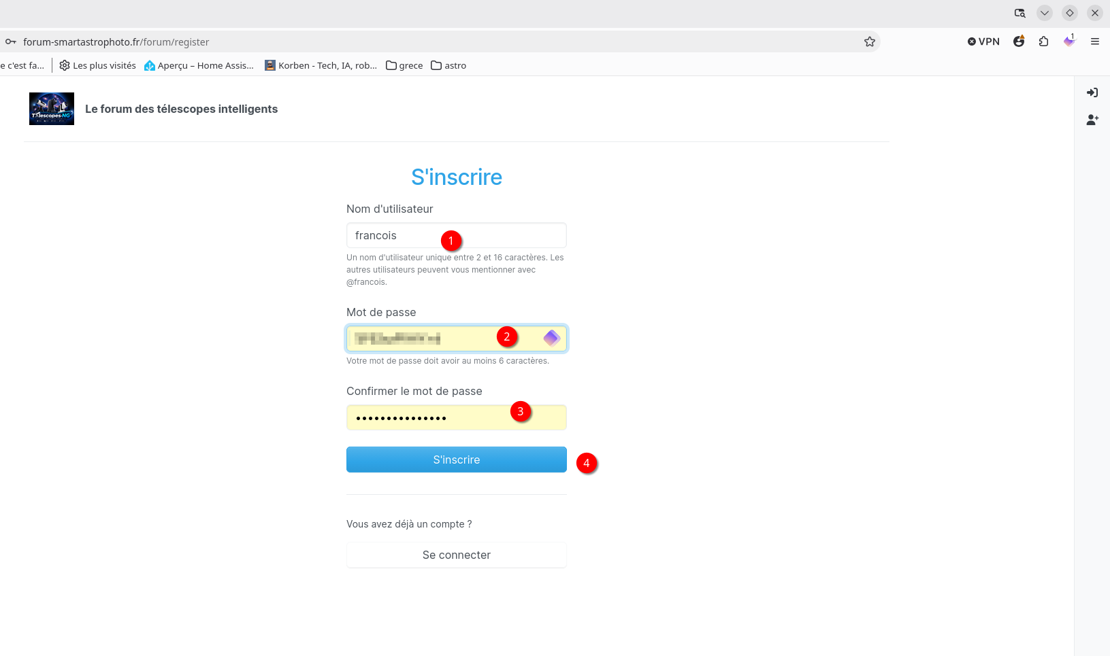Click the 'Nom d'utilisateur' input field
The height and width of the screenshot is (656, 1110).
(x=457, y=235)
